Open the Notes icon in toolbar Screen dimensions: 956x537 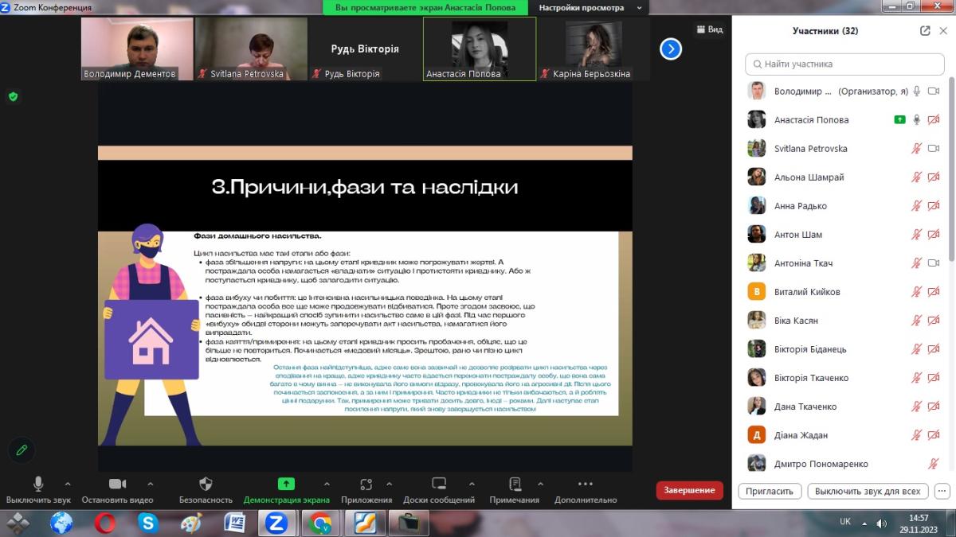[515, 484]
